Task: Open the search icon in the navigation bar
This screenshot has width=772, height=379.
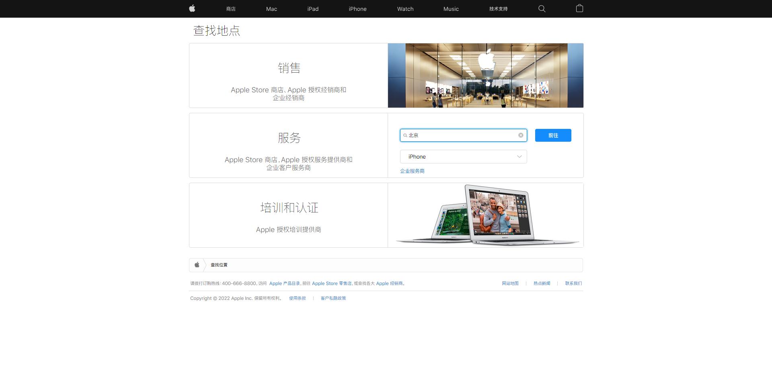Action: (542, 9)
